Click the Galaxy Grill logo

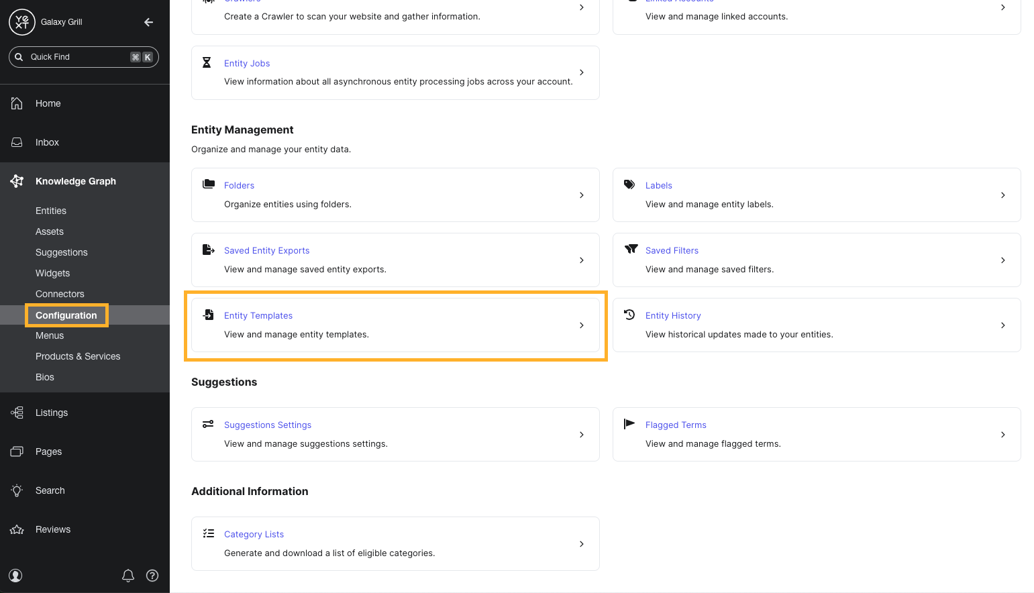22,21
